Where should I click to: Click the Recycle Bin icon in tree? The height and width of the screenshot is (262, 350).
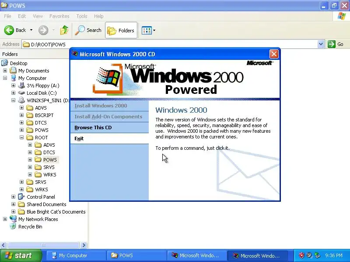point(13,226)
